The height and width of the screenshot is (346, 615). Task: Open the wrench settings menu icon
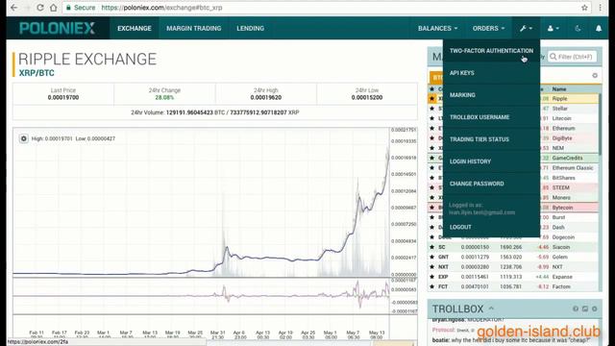tap(526, 28)
